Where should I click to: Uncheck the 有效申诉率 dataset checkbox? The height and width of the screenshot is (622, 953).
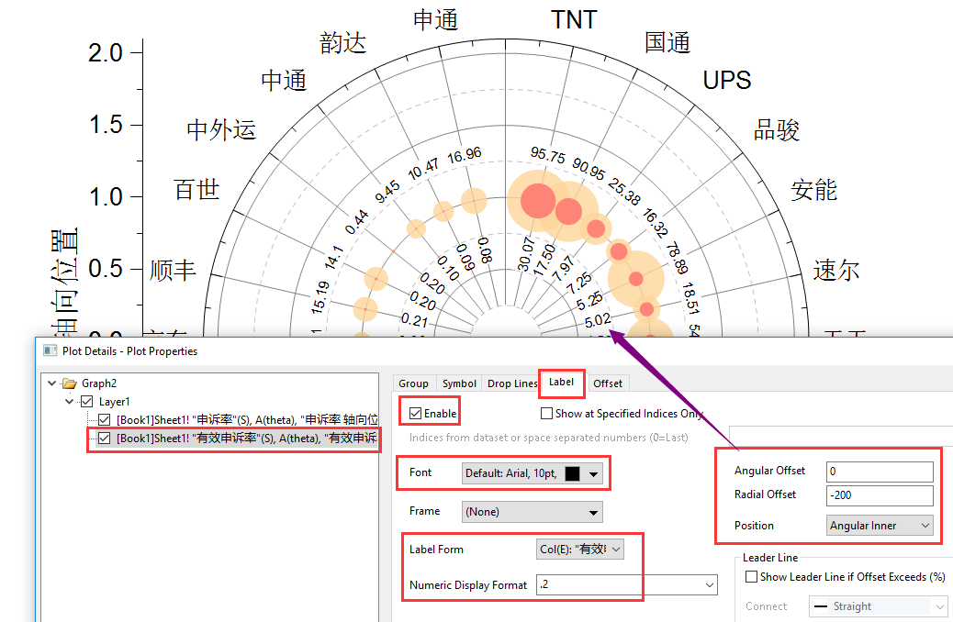pyautogui.click(x=104, y=436)
